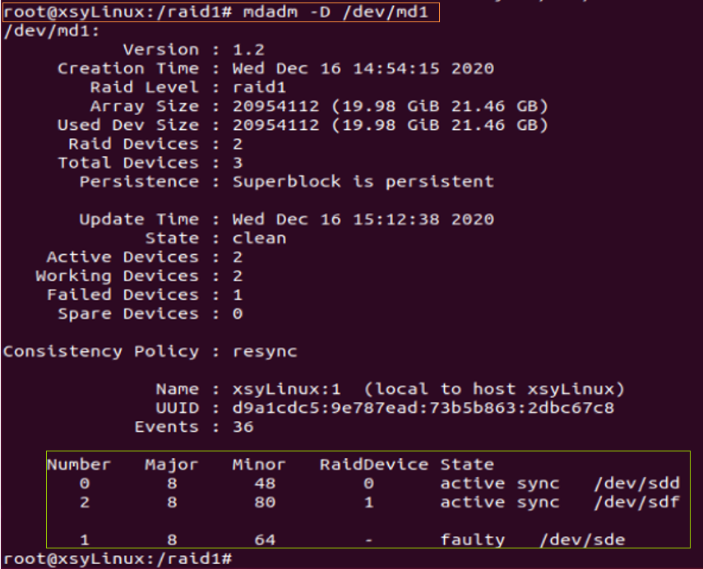703x569 pixels.
Task: Click the Name value 'xsyLinux:1'
Action: 286,389
